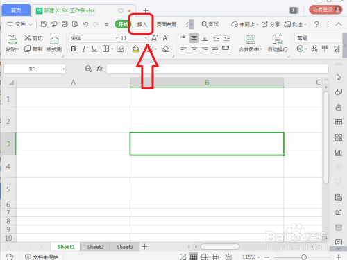Toggle Italic formatting

(x=84, y=49)
